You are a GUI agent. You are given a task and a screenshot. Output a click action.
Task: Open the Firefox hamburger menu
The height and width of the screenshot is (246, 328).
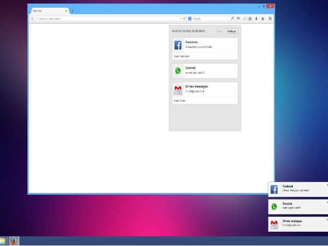[270, 19]
